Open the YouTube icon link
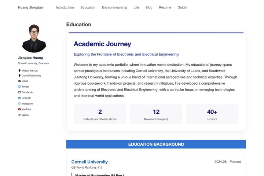The height and width of the screenshot is (176, 264). pos(19,109)
